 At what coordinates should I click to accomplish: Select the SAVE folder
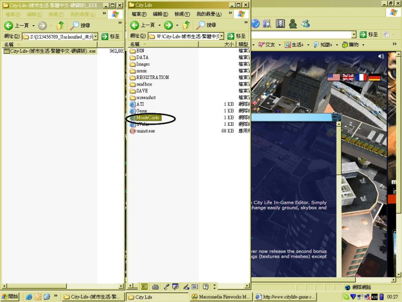tap(139, 91)
